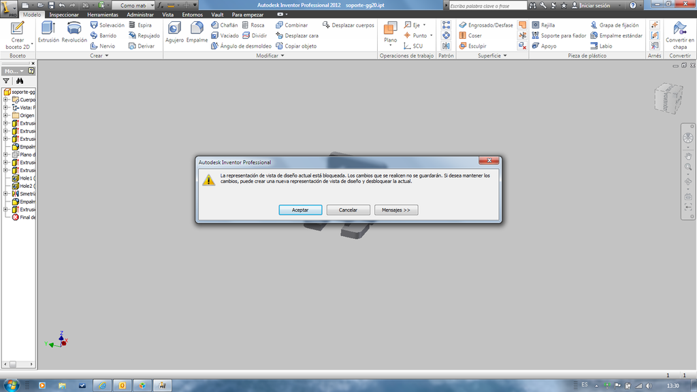Select the Rejilla grill tool
The width and height of the screenshot is (697, 392).
coord(543,25)
